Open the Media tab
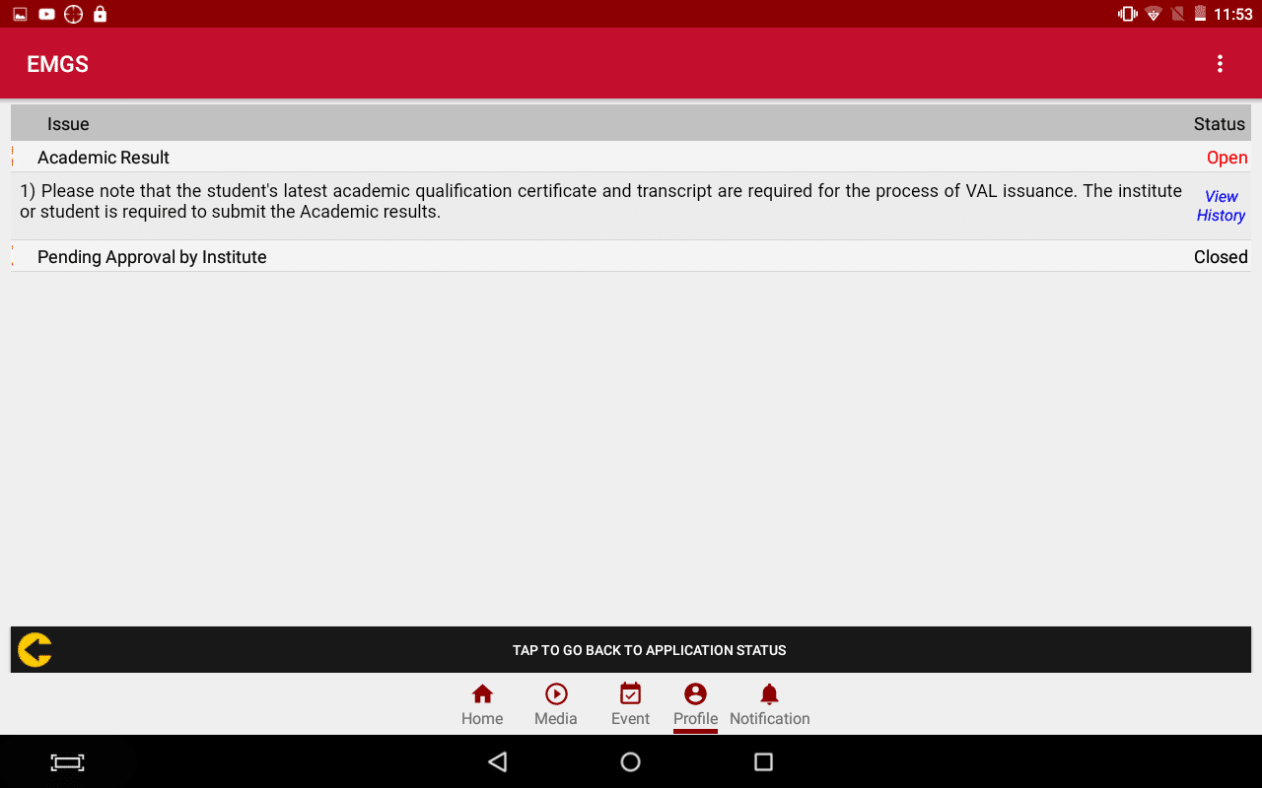Screen dimensions: 1262x788 [x=555, y=704]
